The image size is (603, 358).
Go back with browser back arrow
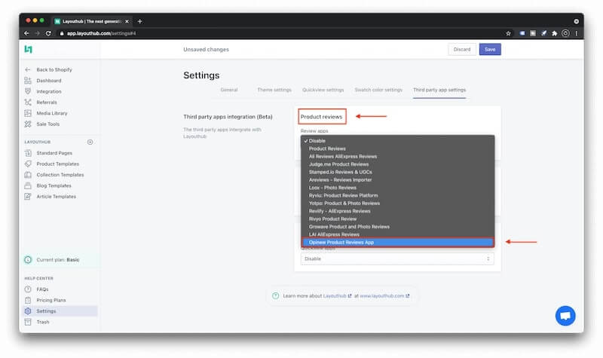click(26, 33)
